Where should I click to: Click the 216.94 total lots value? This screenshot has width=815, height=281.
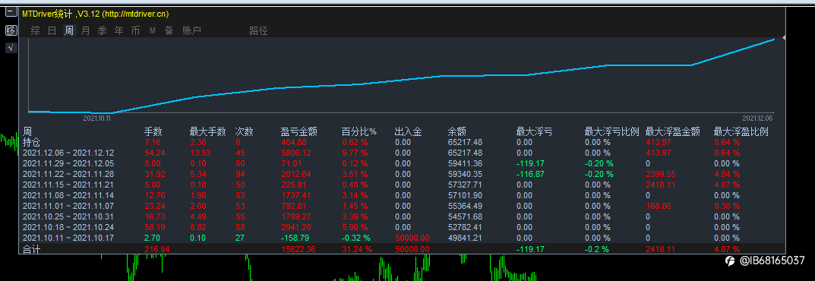(x=156, y=249)
